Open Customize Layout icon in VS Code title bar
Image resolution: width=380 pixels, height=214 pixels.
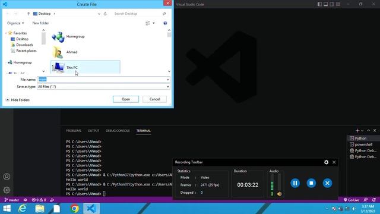[x=338, y=4]
